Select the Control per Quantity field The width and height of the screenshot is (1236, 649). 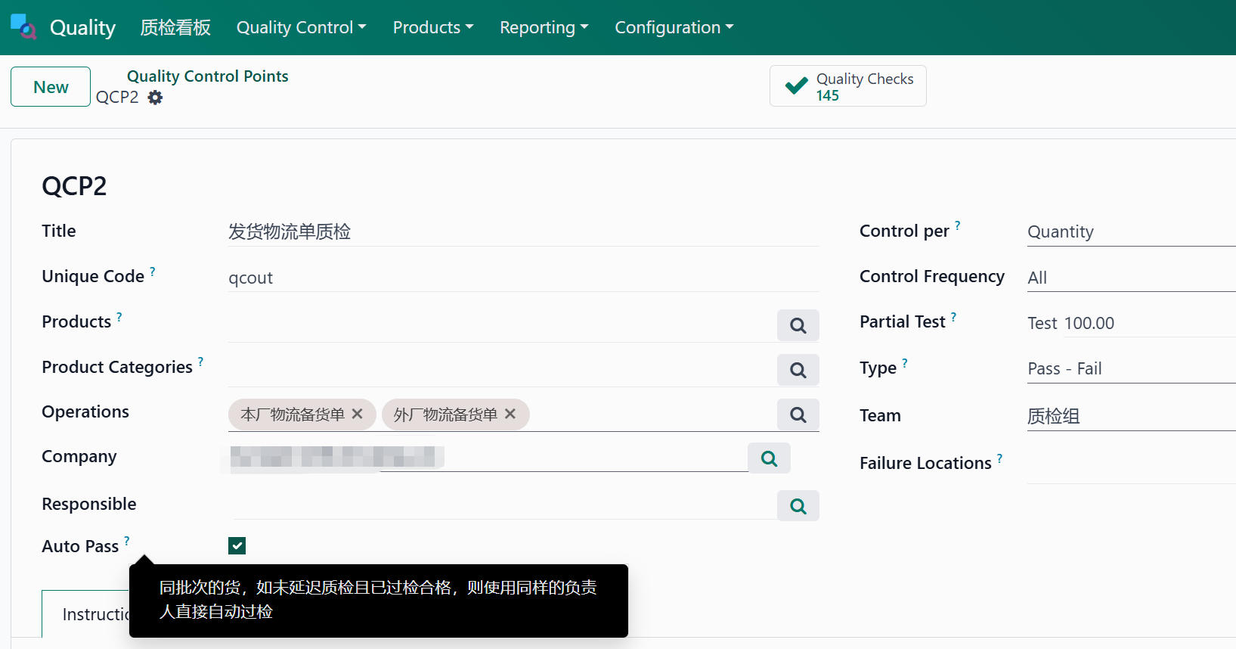[1129, 232]
